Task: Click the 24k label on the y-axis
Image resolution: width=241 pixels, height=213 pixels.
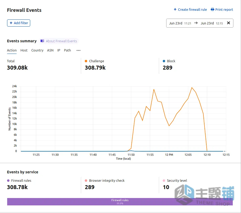Action: tap(15, 86)
